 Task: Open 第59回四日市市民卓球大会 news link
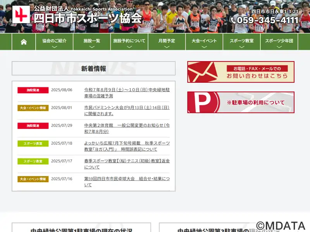click(x=127, y=182)
